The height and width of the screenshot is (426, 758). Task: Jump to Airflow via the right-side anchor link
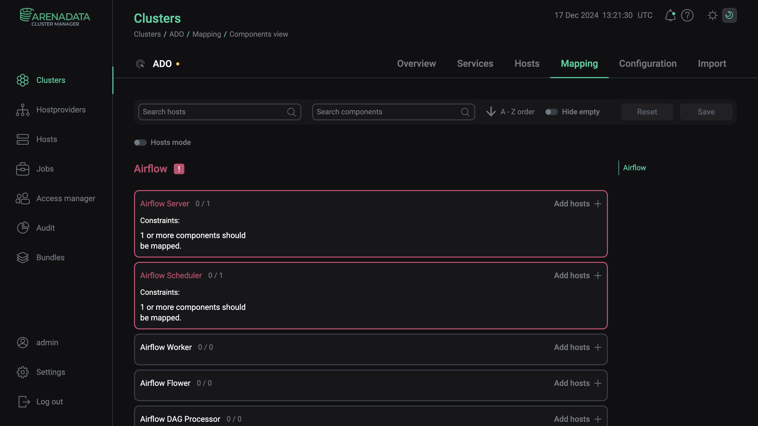pyautogui.click(x=634, y=168)
